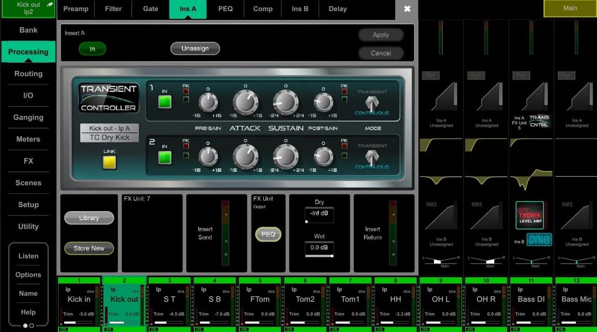Open the Library preset list
This screenshot has height=332, width=597.
pyautogui.click(x=89, y=218)
